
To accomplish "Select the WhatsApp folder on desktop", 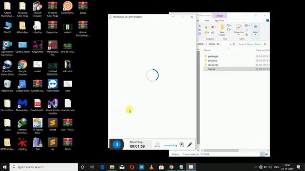I will pyautogui.click(x=22, y=28).
